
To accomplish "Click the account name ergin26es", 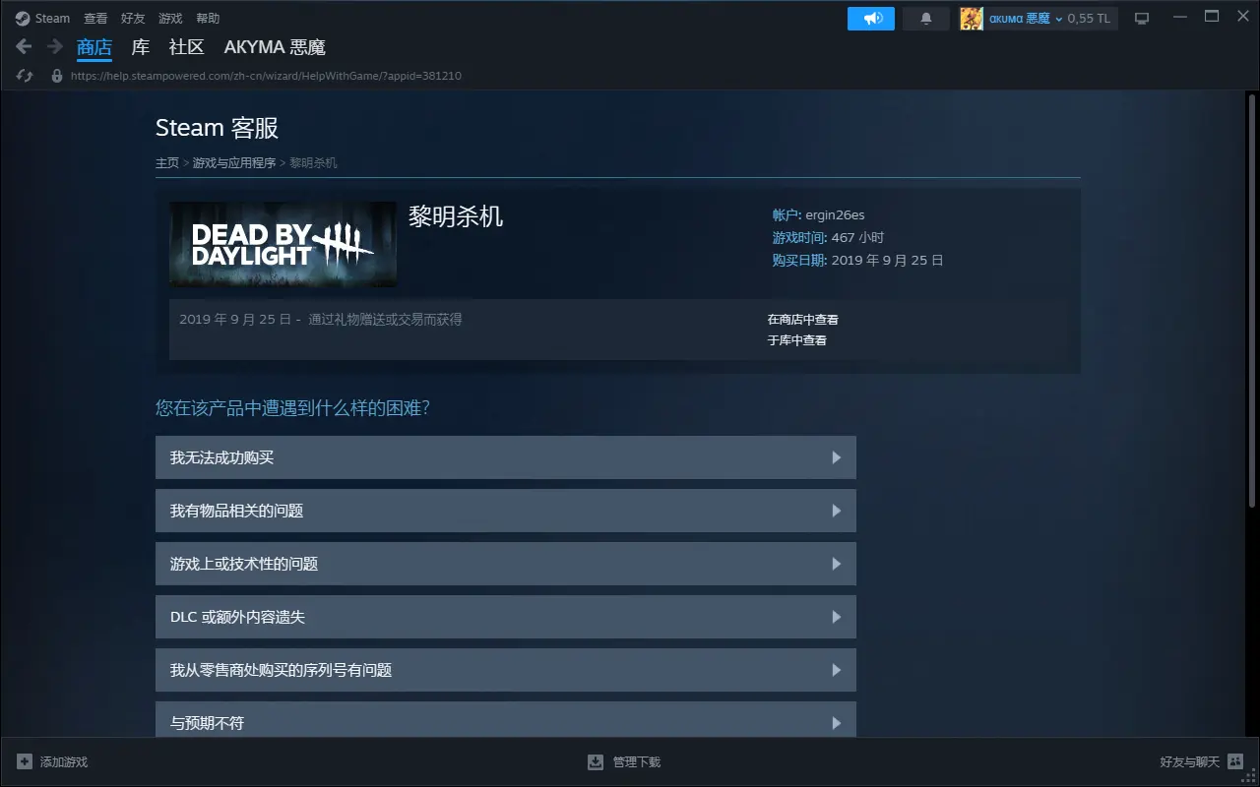I will tap(835, 214).
